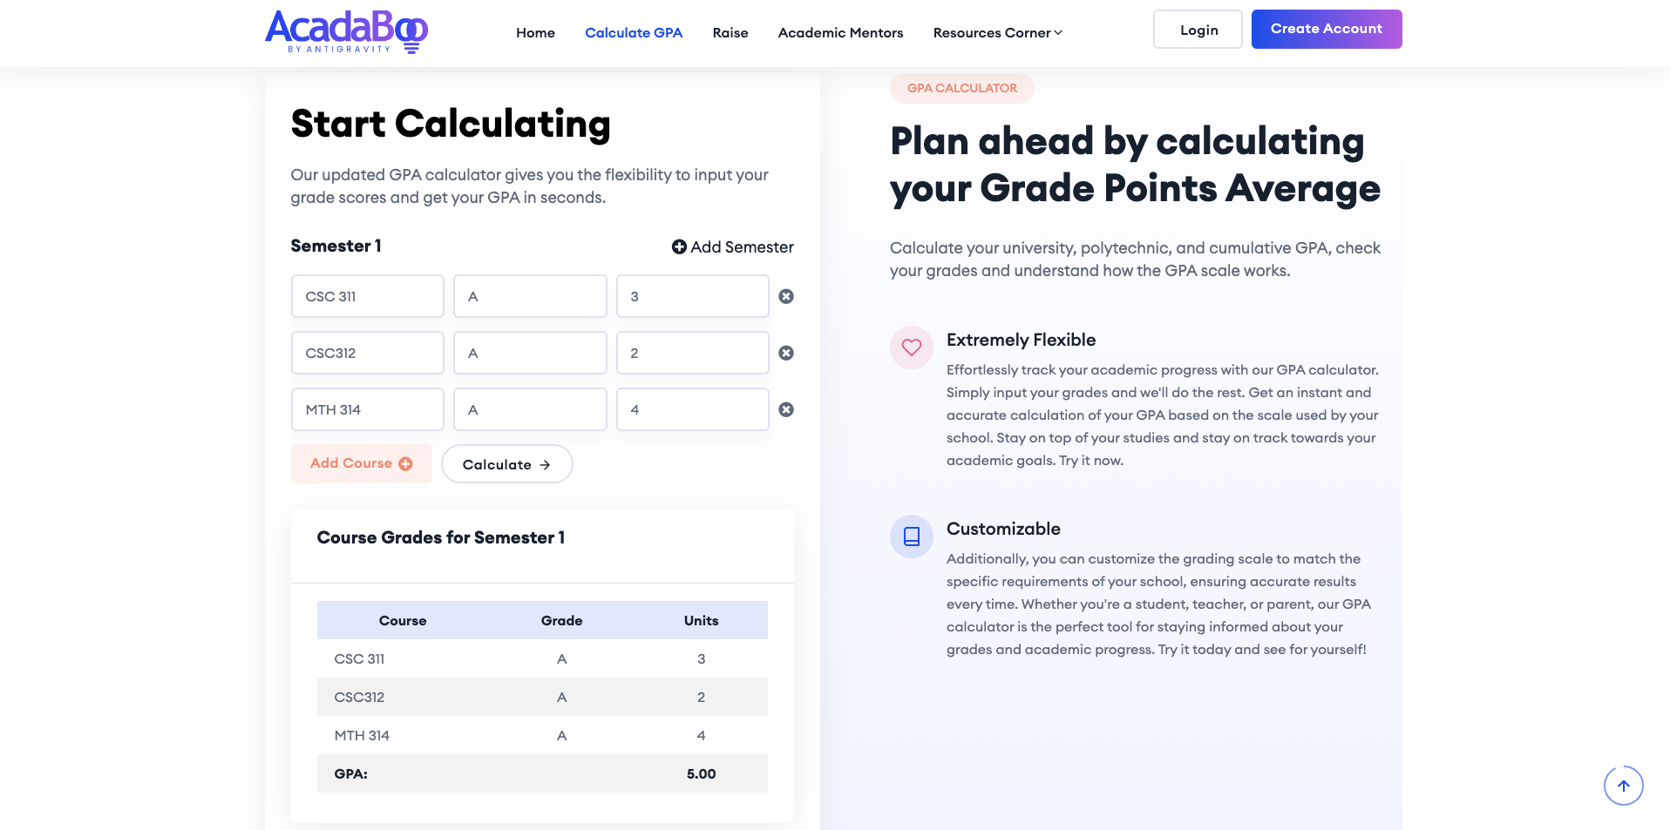Click the Create Account button
The image size is (1670, 830).
[x=1326, y=29]
